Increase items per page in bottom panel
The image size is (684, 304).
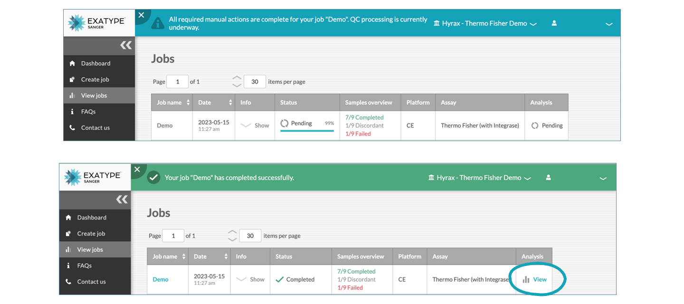[232, 232]
